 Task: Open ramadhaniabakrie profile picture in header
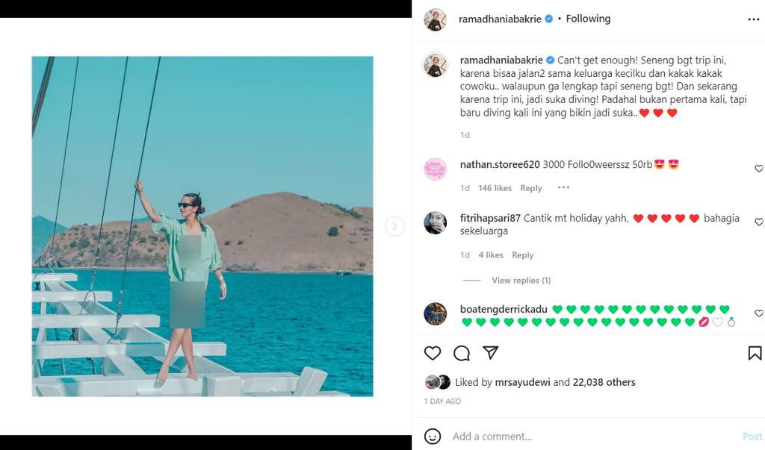click(435, 19)
